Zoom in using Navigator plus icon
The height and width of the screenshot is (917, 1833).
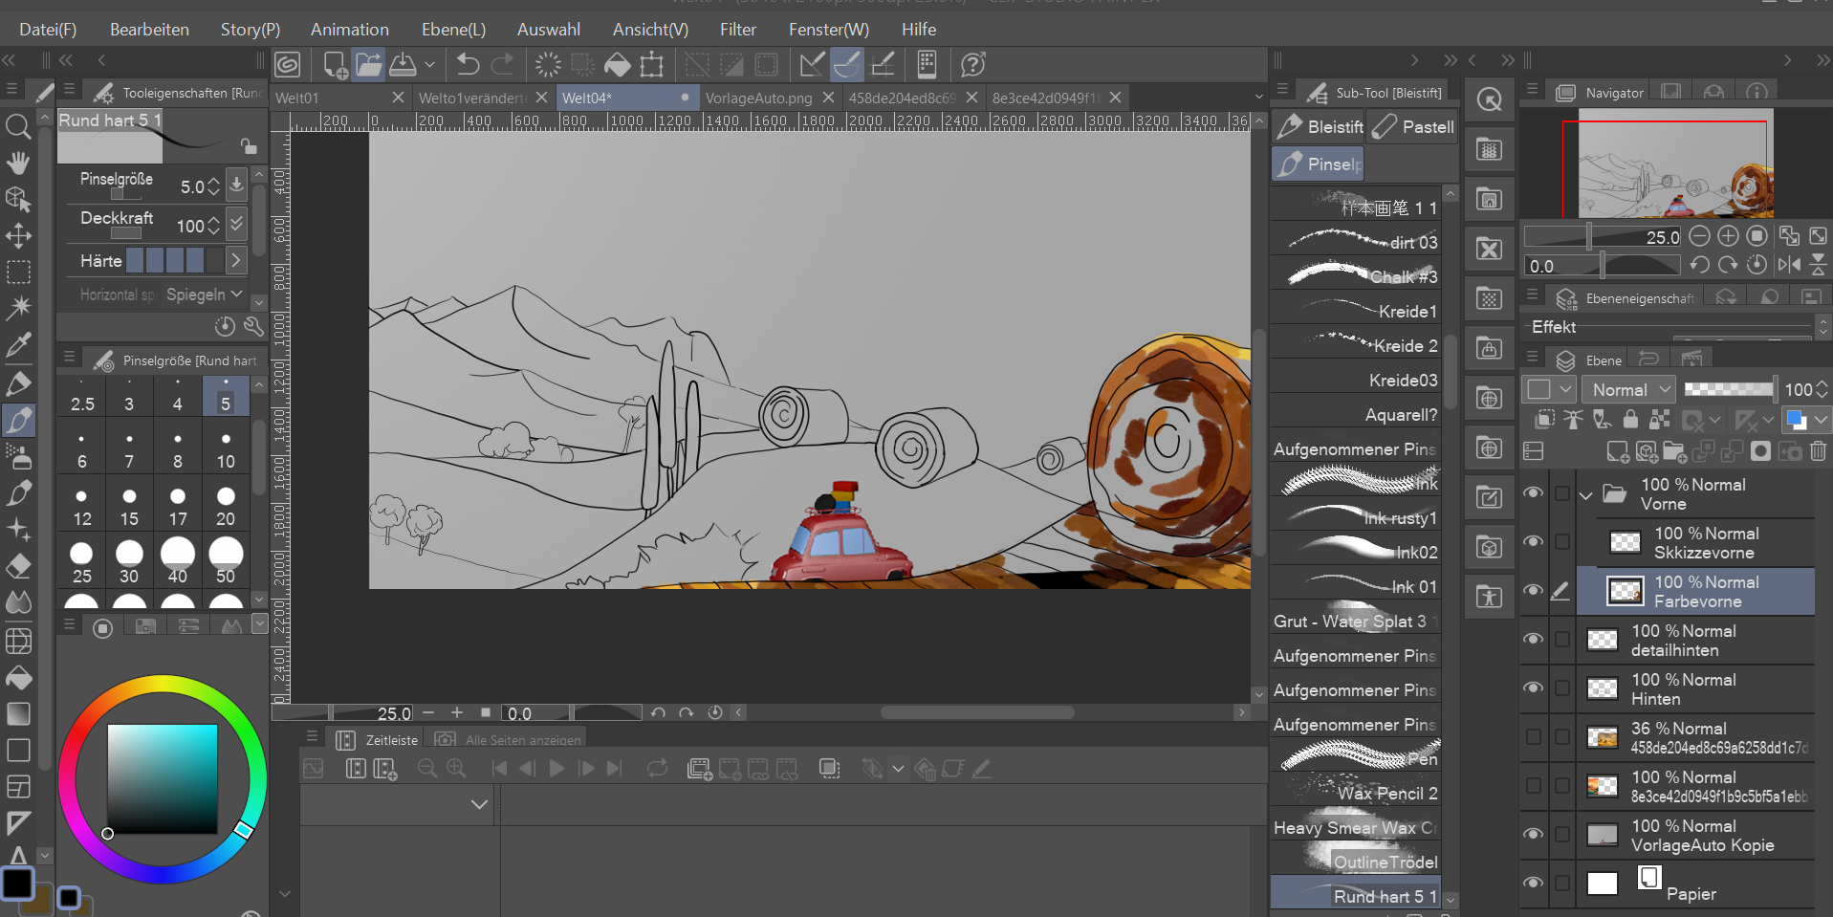click(x=1728, y=236)
